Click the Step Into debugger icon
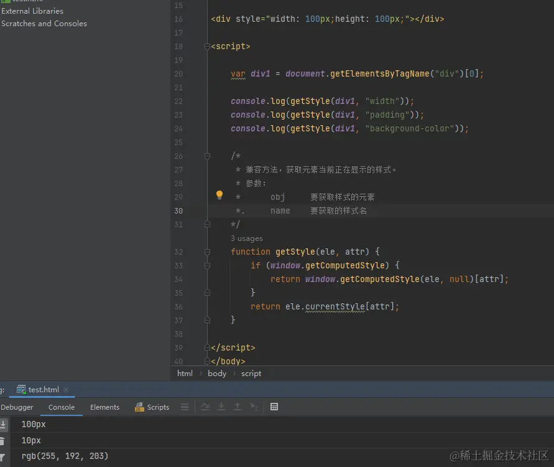The width and height of the screenshot is (554, 467). click(x=221, y=407)
